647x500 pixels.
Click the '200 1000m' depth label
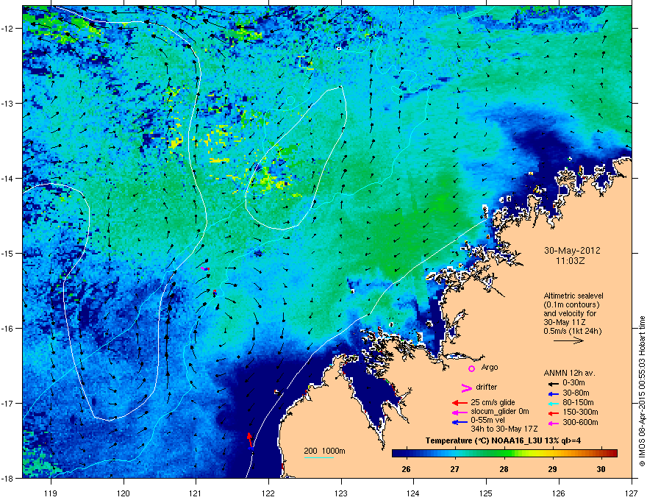click(x=324, y=451)
